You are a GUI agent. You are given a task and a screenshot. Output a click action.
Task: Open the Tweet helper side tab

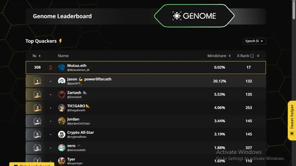point(292,120)
